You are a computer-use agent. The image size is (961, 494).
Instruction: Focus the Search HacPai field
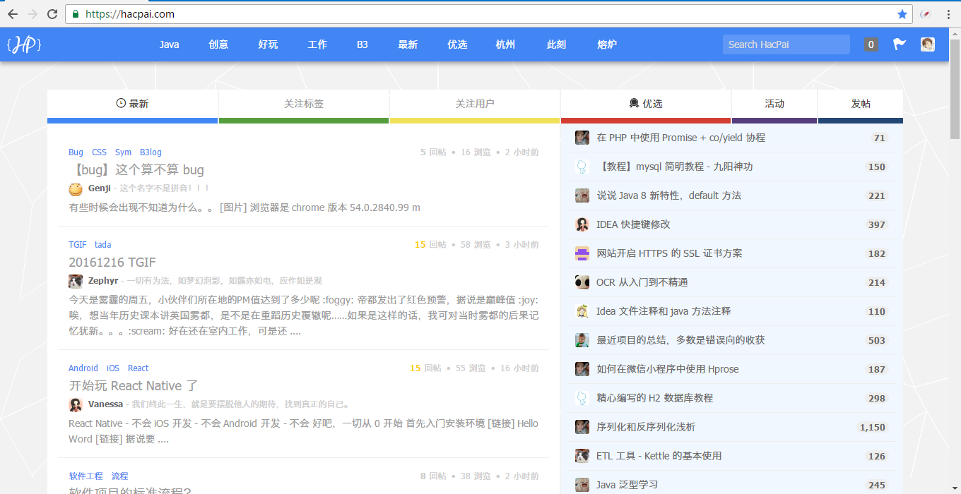(x=786, y=44)
